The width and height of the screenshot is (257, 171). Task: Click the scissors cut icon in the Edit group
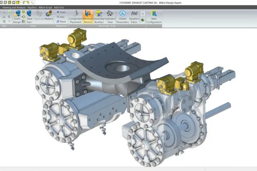click(x=4, y=17)
